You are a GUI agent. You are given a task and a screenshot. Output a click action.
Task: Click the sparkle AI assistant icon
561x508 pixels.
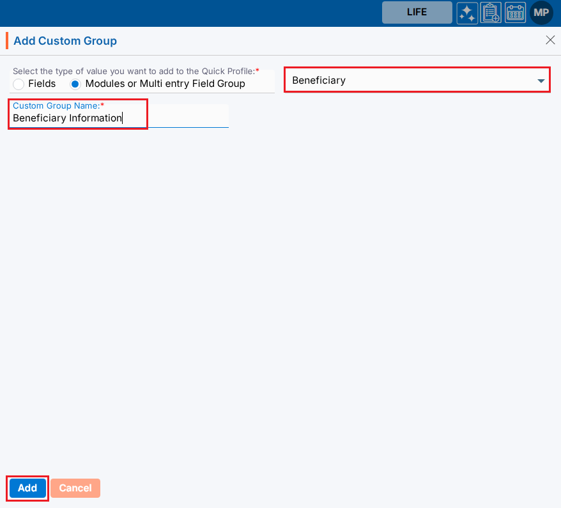coord(467,13)
